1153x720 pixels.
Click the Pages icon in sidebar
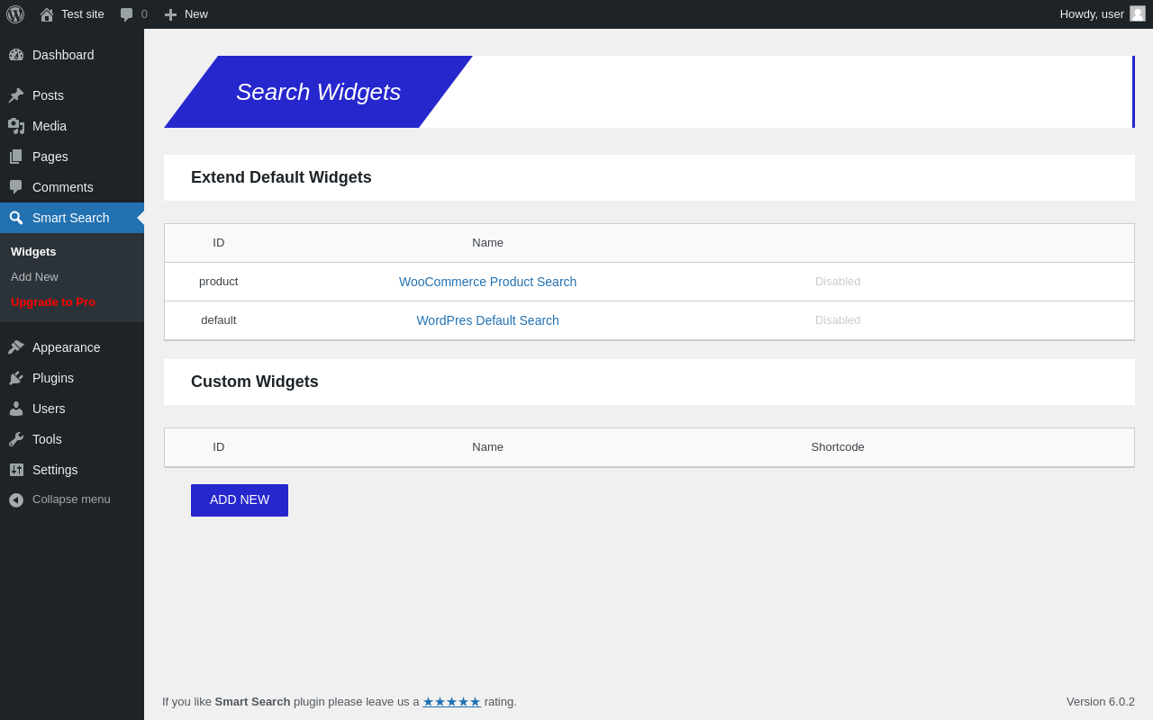coord(16,157)
